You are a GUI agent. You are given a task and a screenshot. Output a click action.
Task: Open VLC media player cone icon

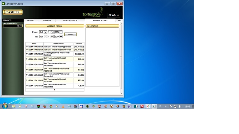coord(63,106)
